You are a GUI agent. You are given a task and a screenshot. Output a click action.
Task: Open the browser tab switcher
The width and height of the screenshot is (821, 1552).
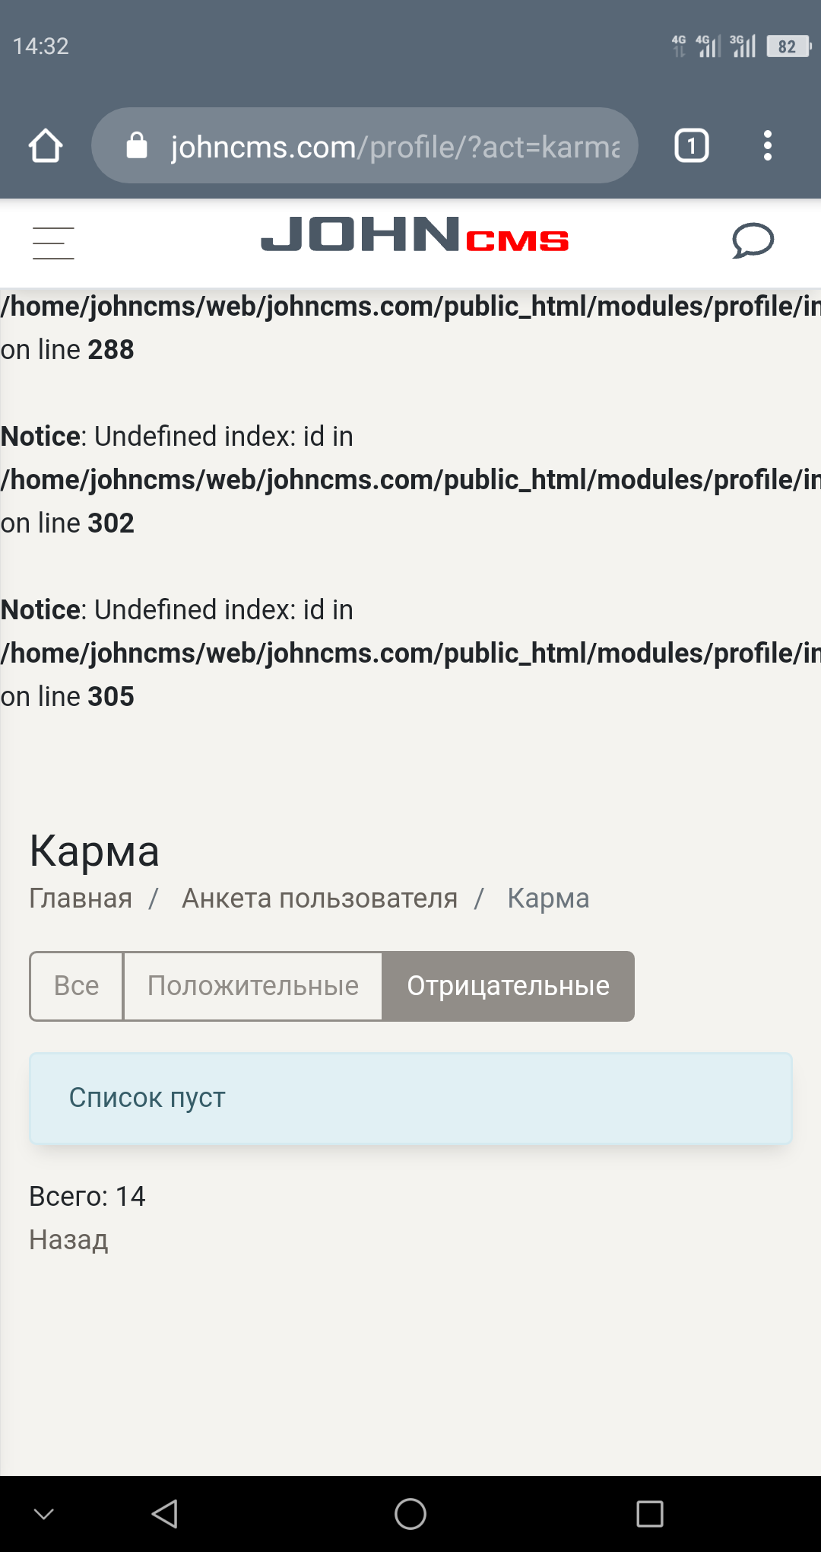click(x=692, y=145)
